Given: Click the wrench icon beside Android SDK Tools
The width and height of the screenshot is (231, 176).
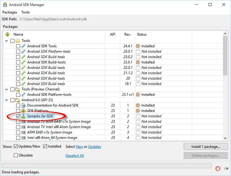Looking at the screenshot, I should (x=23, y=46).
